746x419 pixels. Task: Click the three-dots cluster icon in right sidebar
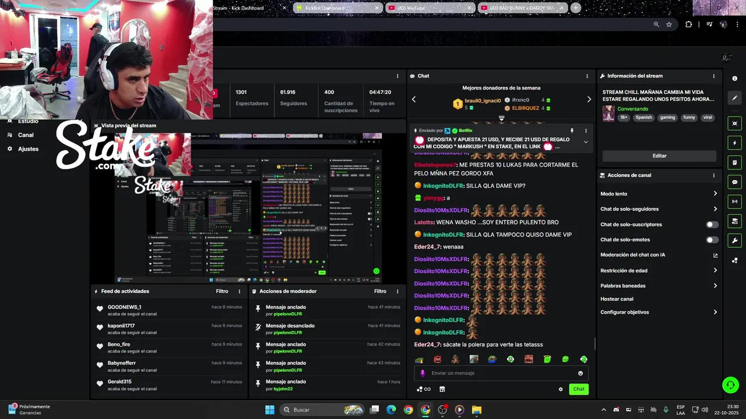735,260
